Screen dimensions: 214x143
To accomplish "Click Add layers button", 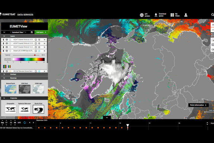I will coord(41,32).
